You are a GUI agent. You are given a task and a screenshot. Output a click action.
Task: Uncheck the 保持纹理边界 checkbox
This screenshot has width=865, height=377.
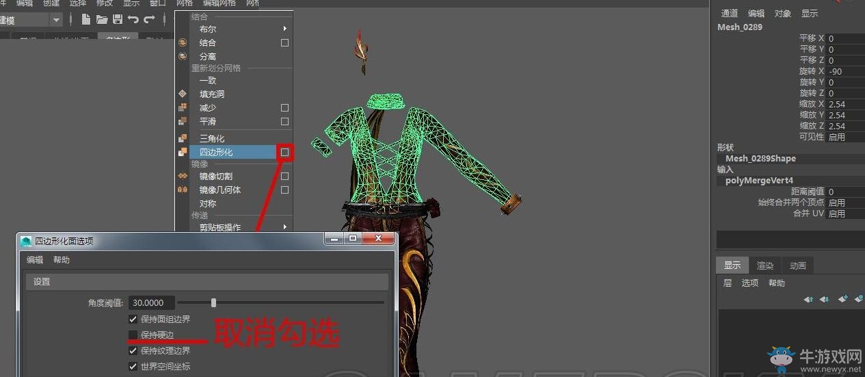tap(133, 350)
